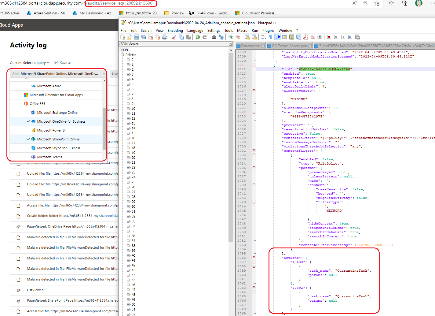Switch to the GA Elevate Access.json tab

(289, 46)
